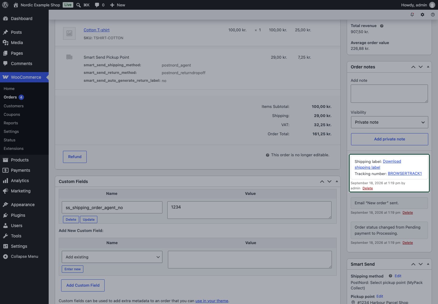Collapse the Smart Send panel
Screen dimensions: 438x304
[x=428, y=264]
